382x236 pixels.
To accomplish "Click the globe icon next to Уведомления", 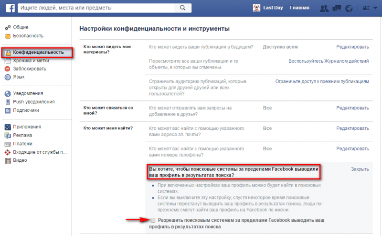I will pyautogui.click(x=8, y=93).
